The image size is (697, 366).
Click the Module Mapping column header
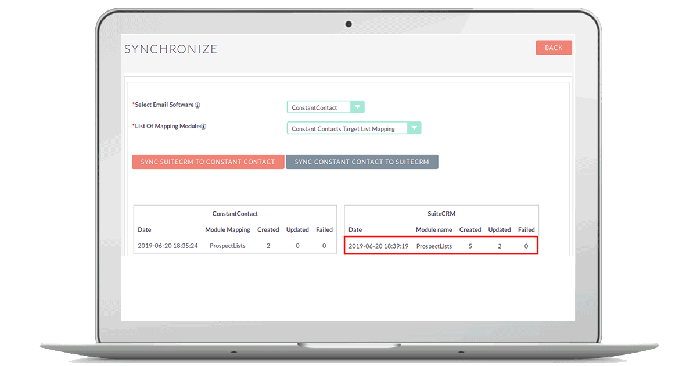[228, 229]
